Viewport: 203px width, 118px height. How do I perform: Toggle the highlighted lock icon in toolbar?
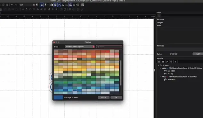(x=42, y=5)
